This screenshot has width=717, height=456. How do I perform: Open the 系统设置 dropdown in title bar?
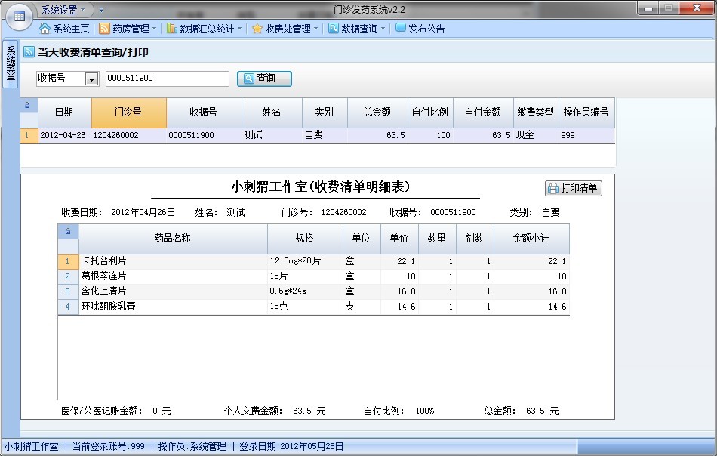63,10
